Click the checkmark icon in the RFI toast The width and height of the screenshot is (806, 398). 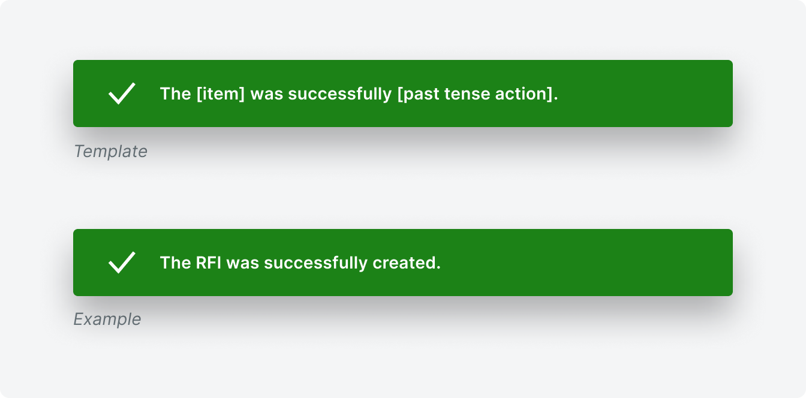[x=122, y=263]
